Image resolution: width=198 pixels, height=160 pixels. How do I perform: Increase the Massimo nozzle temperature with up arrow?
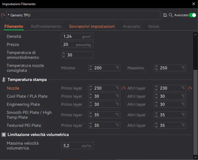click(156, 66)
